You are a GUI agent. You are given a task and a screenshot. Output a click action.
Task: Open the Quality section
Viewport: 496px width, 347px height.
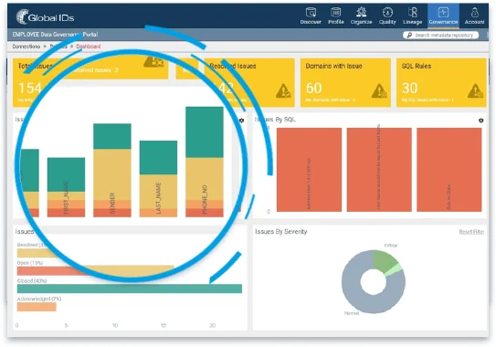(387, 16)
